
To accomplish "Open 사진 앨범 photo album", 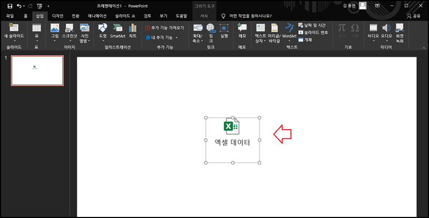I will tap(85, 33).
